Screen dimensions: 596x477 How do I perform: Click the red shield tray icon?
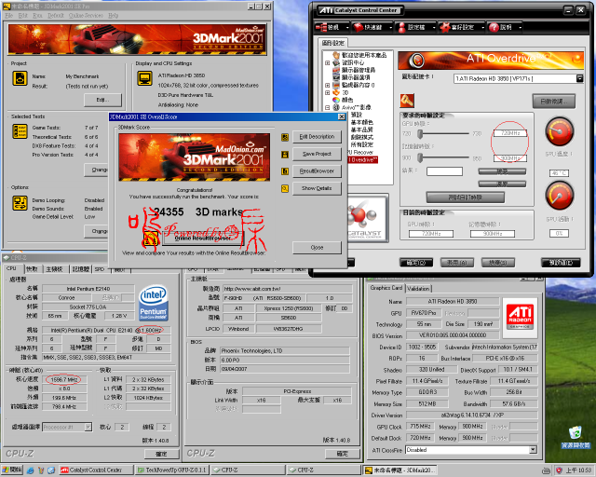click(x=559, y=470)
